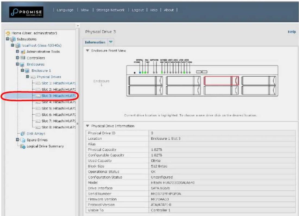Open the Information tab dropdown arrow
Viewport: 299px width, 216px height.
coord(111,42)
